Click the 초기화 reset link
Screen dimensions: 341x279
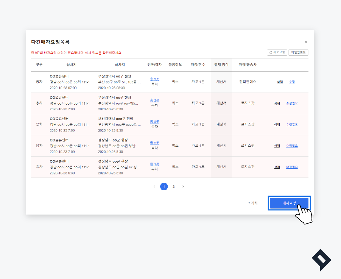pos(252,203)
